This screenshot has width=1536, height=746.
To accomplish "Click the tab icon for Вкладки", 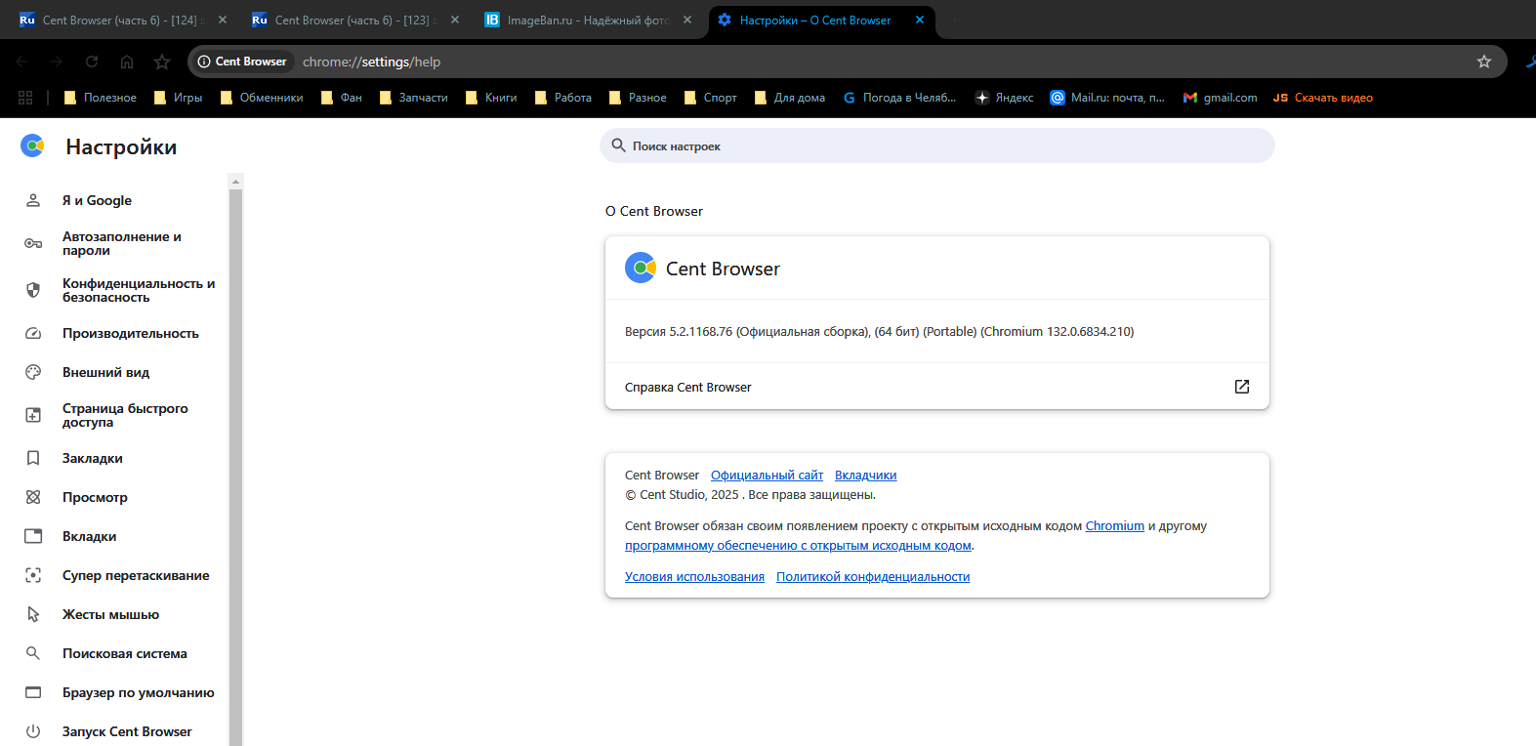I will coord(33,536).
